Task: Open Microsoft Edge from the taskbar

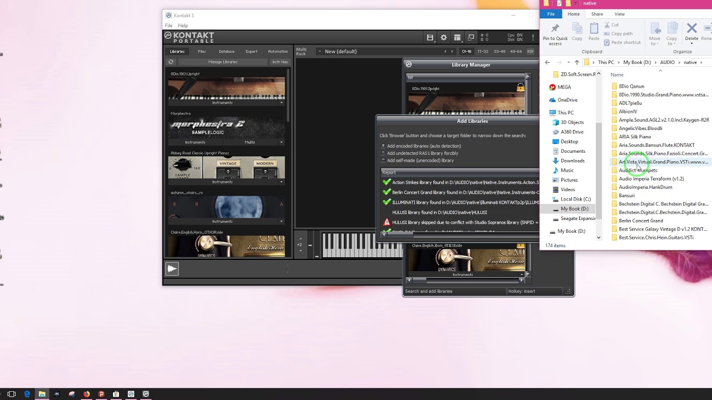Action: pos(27,394)
